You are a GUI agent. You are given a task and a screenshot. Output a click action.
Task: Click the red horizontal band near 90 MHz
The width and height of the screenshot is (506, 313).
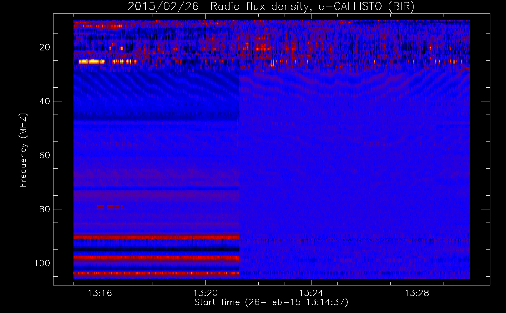click(x=156, y=237)
